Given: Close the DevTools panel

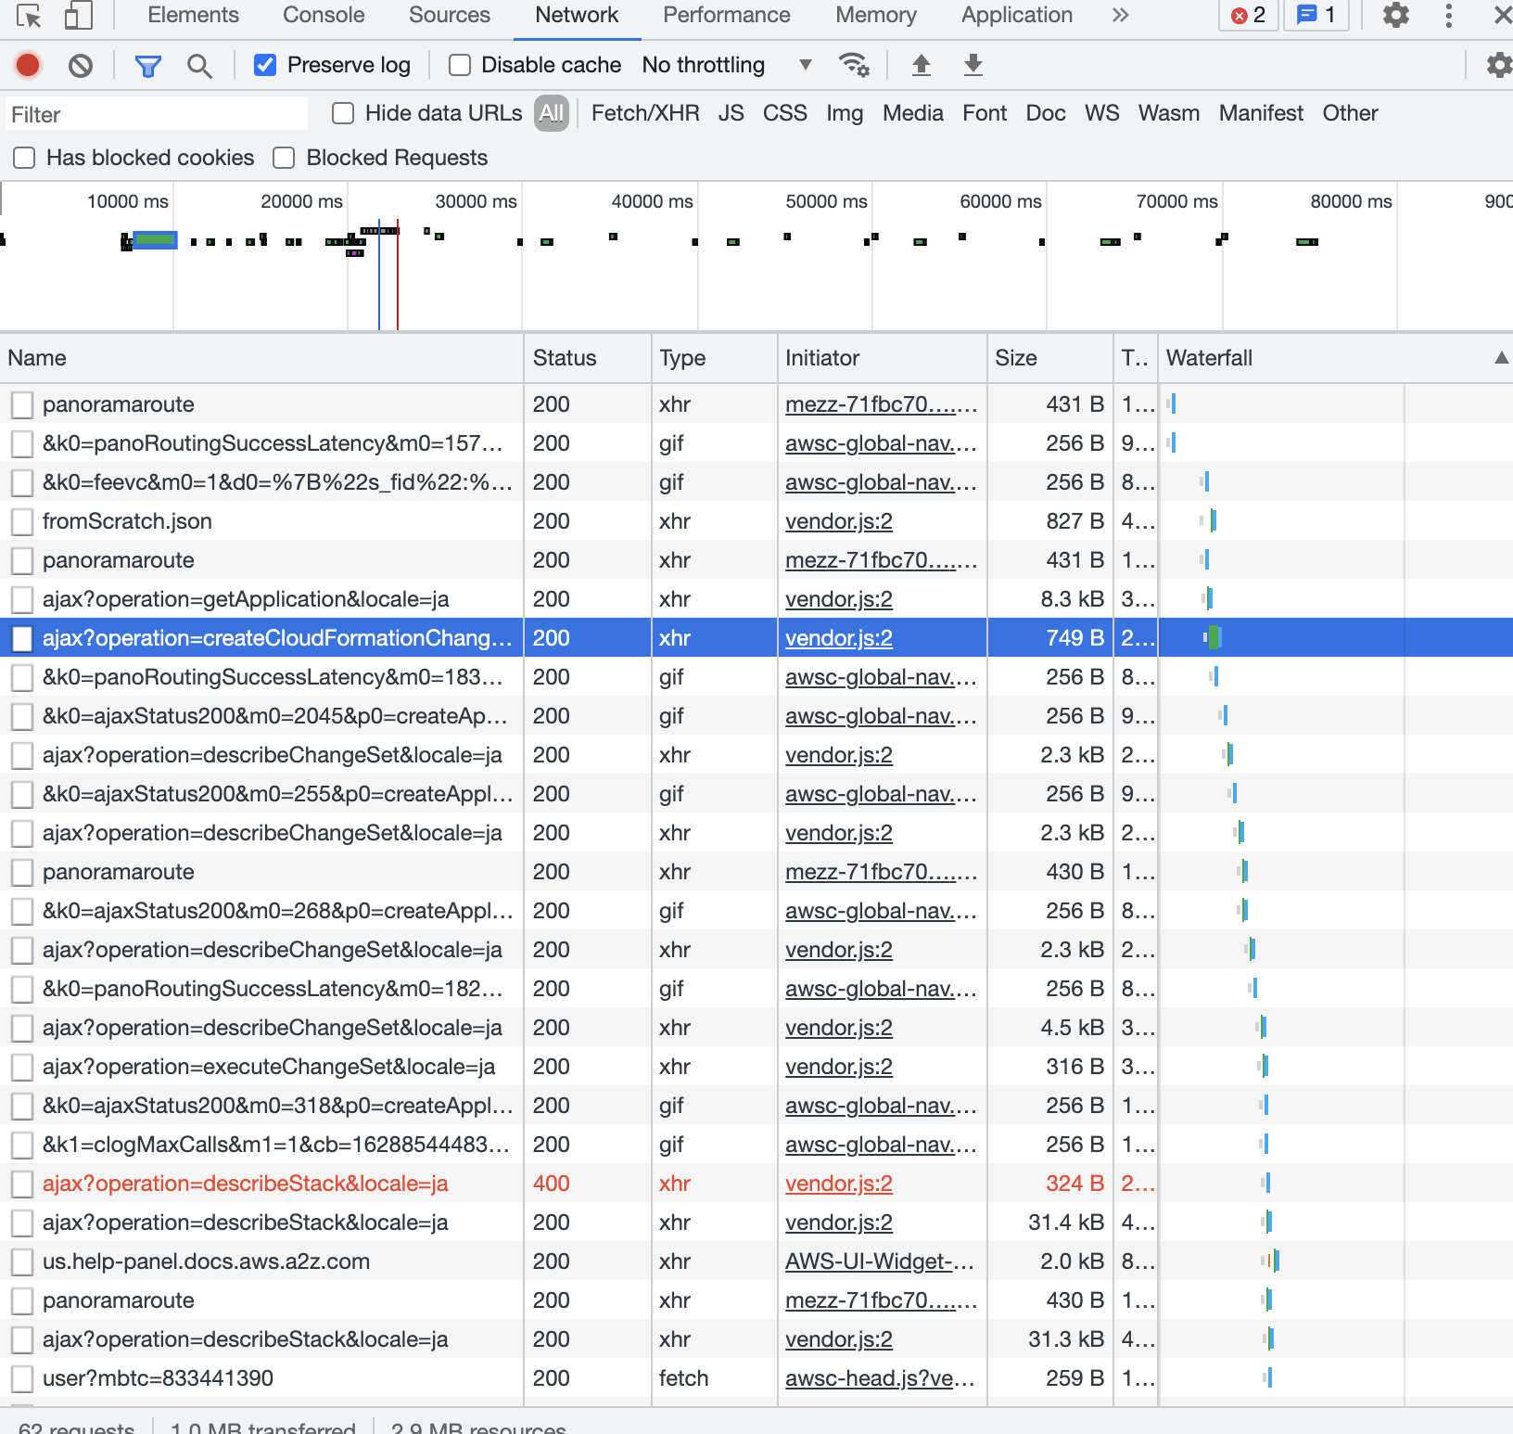Looking at the screenshot, I should 1503,15.
